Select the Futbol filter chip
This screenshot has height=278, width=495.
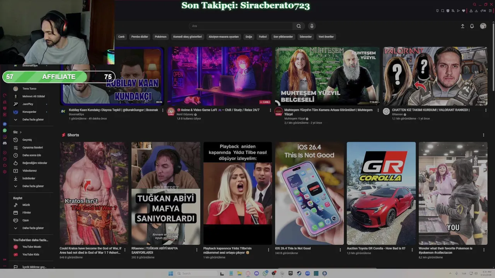[x=263, y=37]
